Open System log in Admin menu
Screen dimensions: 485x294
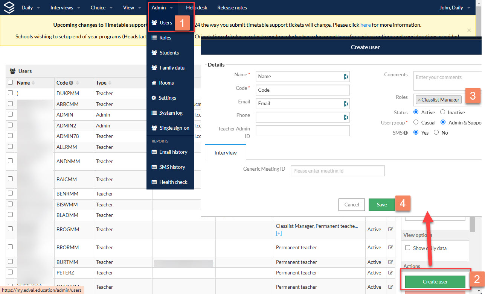[171, 113]
